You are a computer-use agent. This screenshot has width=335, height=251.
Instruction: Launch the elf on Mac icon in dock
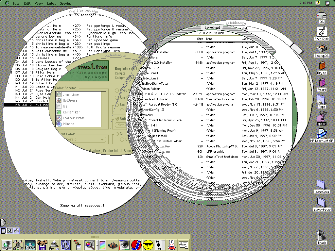[x=77, y=245]
